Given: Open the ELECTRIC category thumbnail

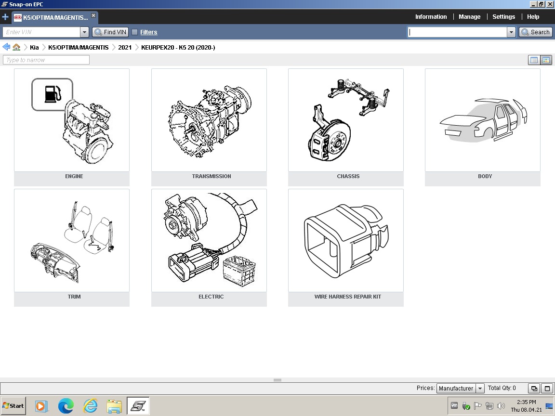Looking at the screenshot, I should click(x=209, y=241).
